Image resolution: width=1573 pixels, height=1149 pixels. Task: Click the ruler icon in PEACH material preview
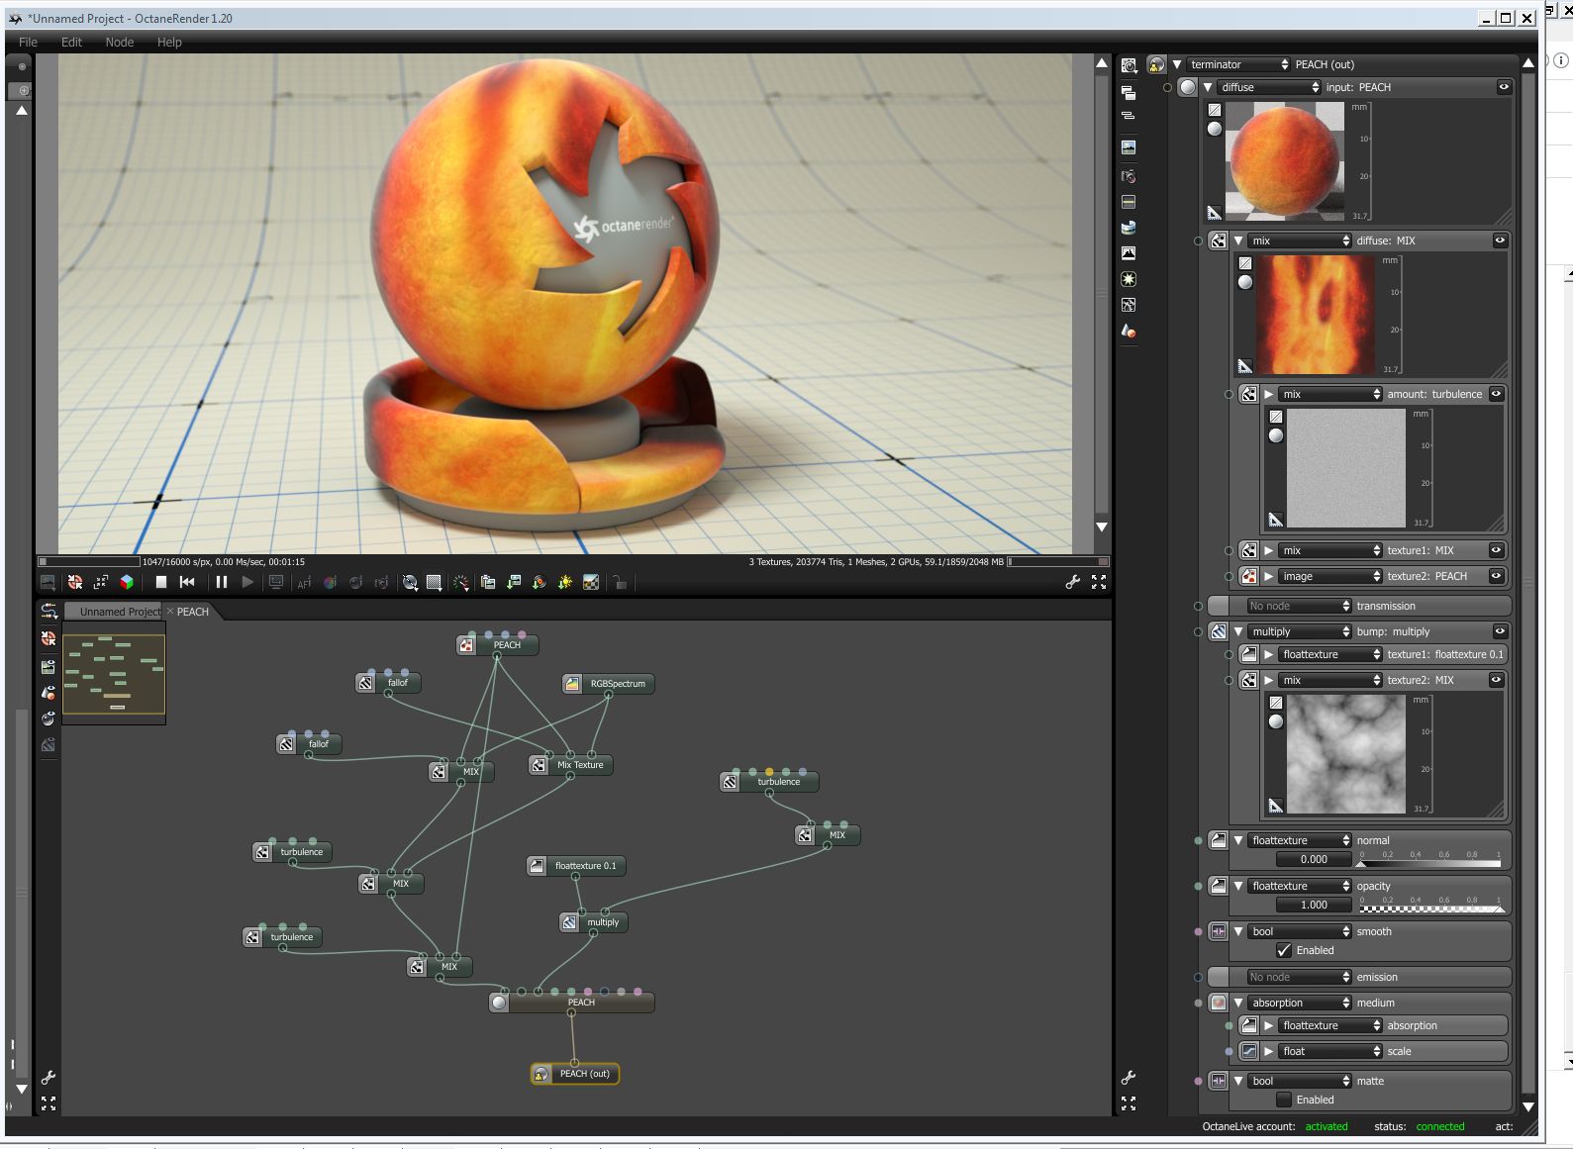click(1215, 212)
